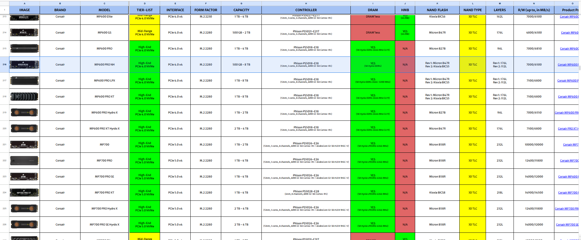Select the image for MP700 PRO SE Hydro X
Screen dimensions: 581x240
(x=25, y=225)
